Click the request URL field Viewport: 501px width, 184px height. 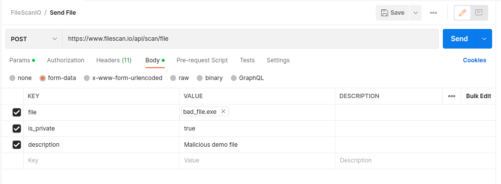tap(250, 39)
